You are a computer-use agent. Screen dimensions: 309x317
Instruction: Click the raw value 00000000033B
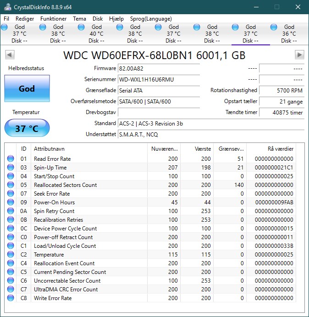(x=274, y=246)
